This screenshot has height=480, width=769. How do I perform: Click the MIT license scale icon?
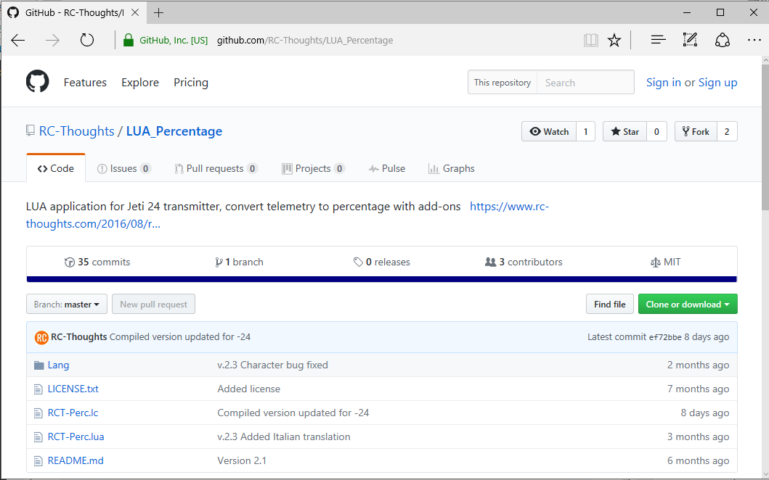pos(655,262)
